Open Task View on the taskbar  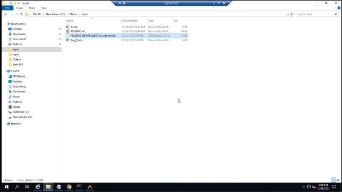click(x=27, y=187)
